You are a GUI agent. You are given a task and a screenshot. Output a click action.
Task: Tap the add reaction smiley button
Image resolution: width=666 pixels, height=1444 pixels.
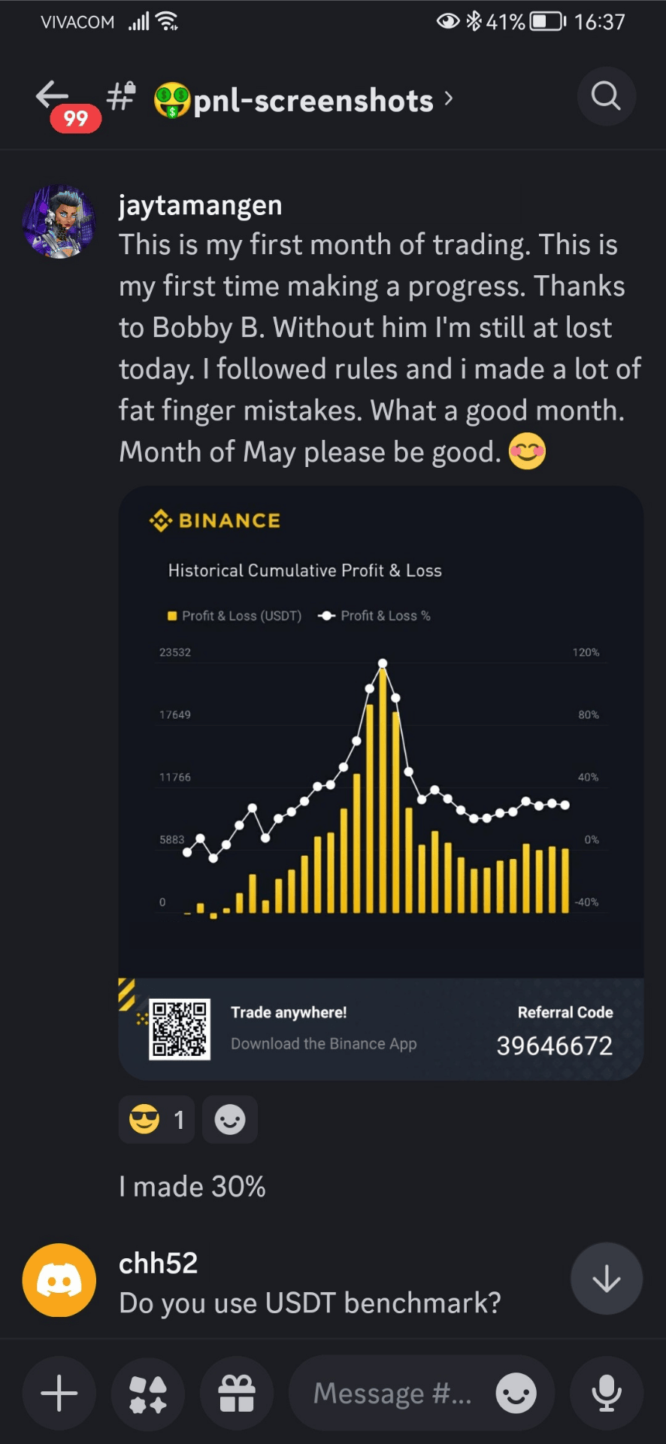point(230,1120)
